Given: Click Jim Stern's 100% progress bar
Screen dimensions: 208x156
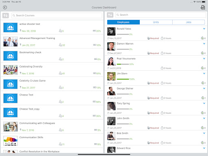Looking at the screenshot, I should click(x=123, y=79).
